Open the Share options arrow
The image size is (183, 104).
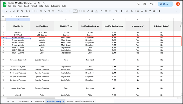[x=171, y=4]
